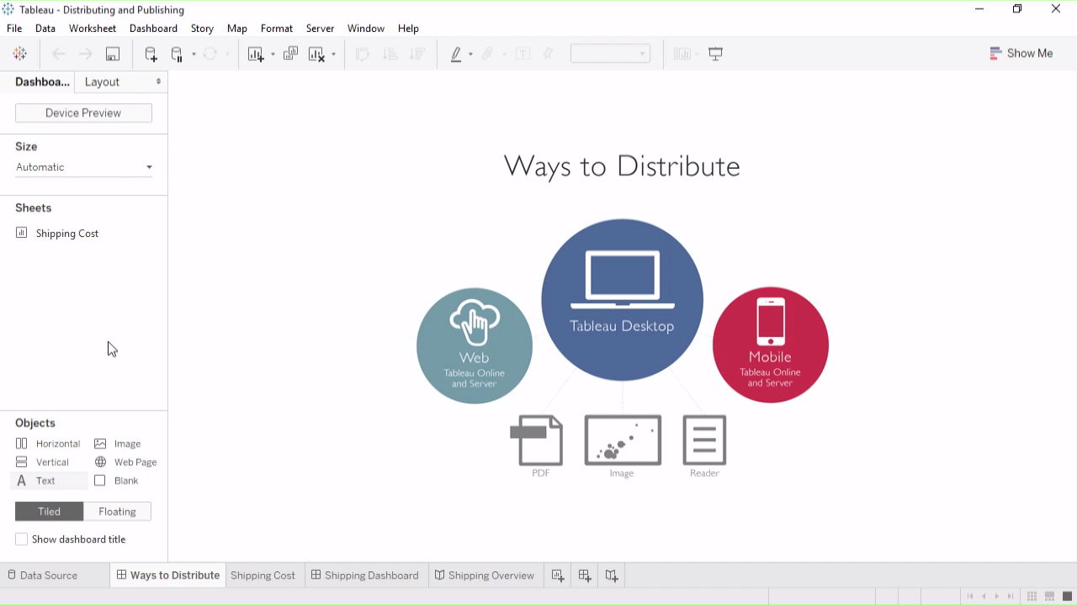Viewport: 1077px width, 605px height.
Task: Click the Highlight pen toolbar icon
Action: coord(456,54)
